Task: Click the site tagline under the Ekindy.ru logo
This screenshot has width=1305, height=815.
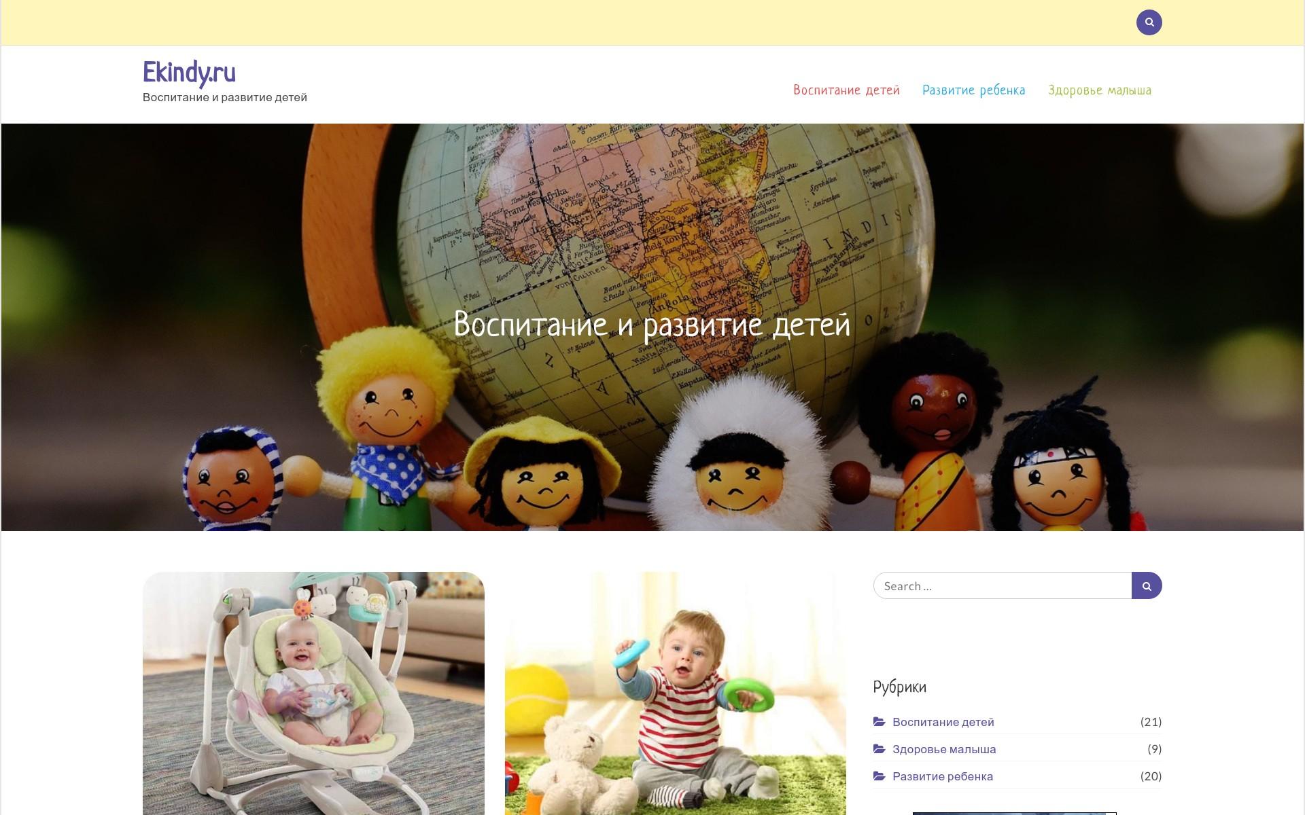Action: pyautogui.click(x=225, y=97)
